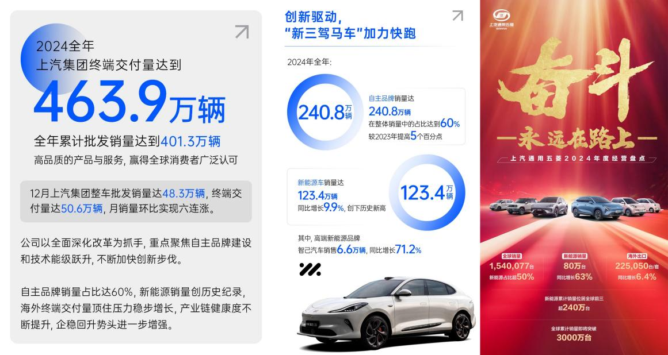Click the large 463.9万辆 figure
Viewport: 668px width, 355px height.
pos(129,102)
